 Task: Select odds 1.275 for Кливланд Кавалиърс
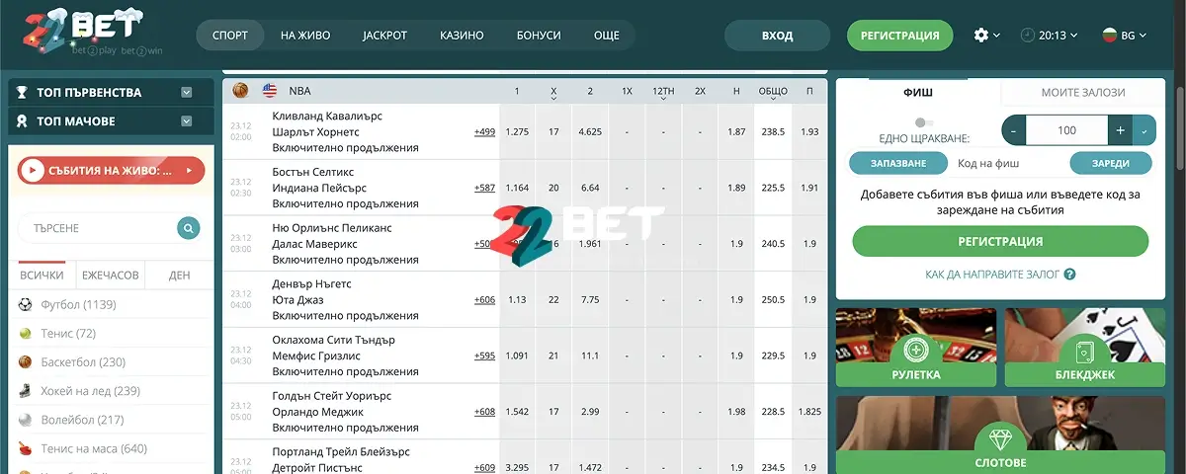(x=517, y=131)
